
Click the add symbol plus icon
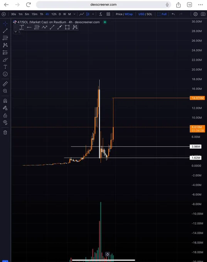pyautogui.click(x=4, y=14)
